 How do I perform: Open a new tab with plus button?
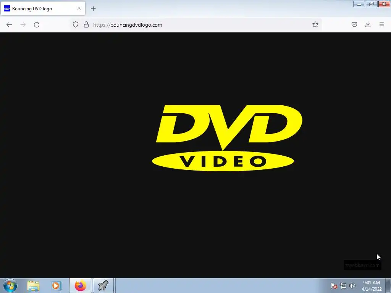[x=93, y=9]
